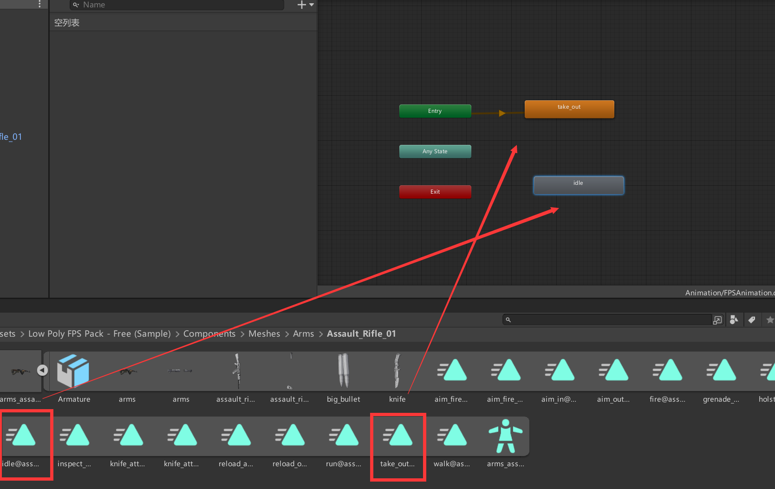The image size is (775, 489).
Task: Open the search by type filter icon
Action: [734, 319]
